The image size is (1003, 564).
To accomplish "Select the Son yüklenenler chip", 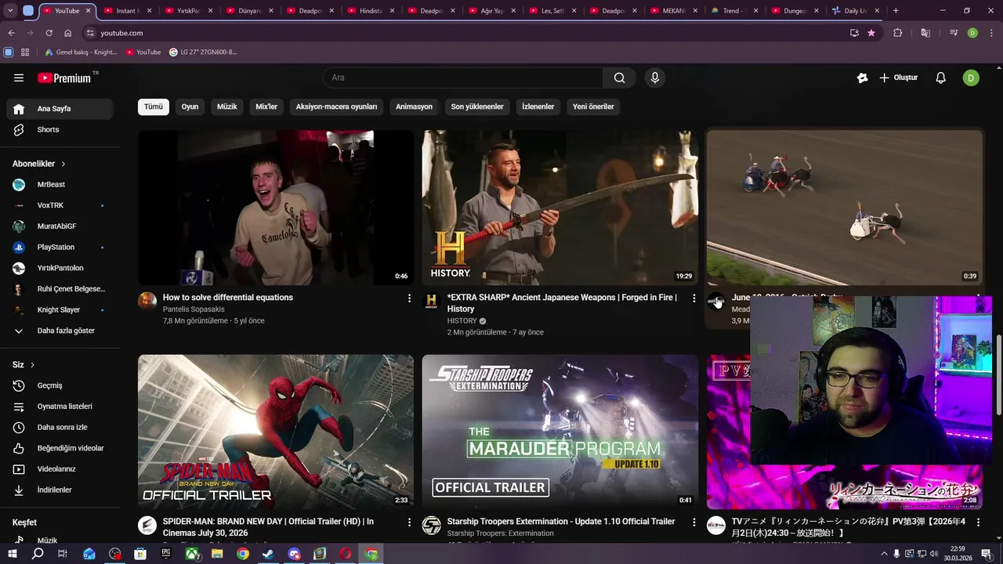I will click(477, 107).
